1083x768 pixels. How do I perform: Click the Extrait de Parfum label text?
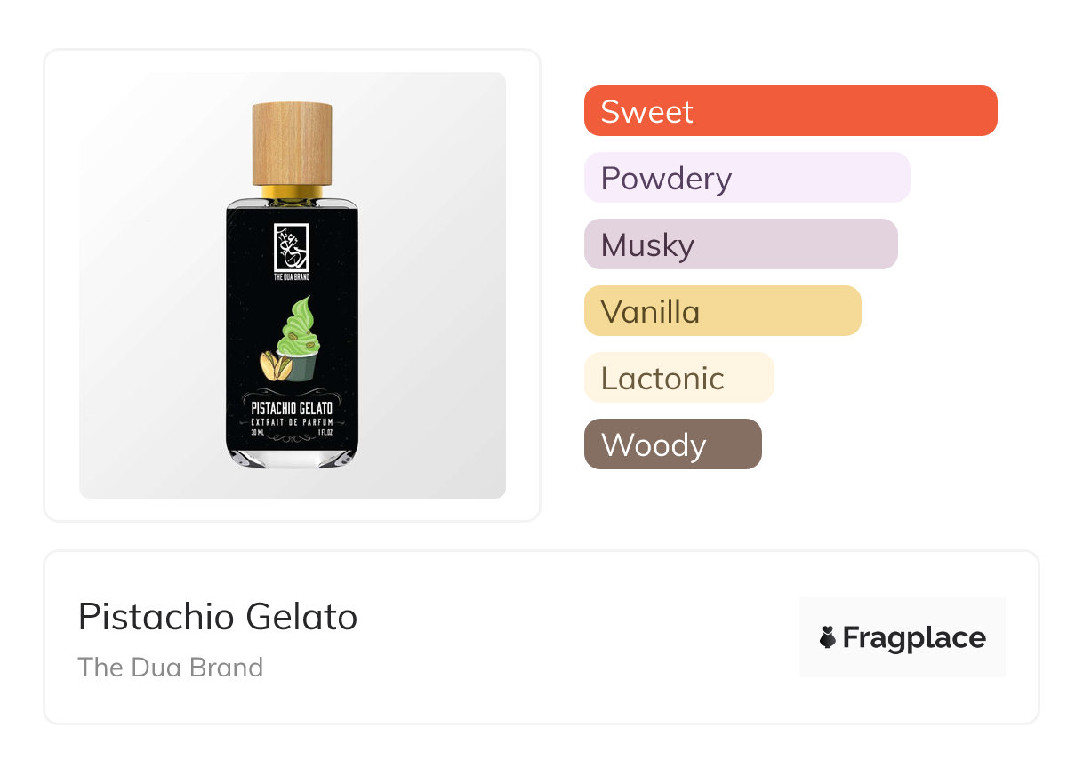[292, 421]
